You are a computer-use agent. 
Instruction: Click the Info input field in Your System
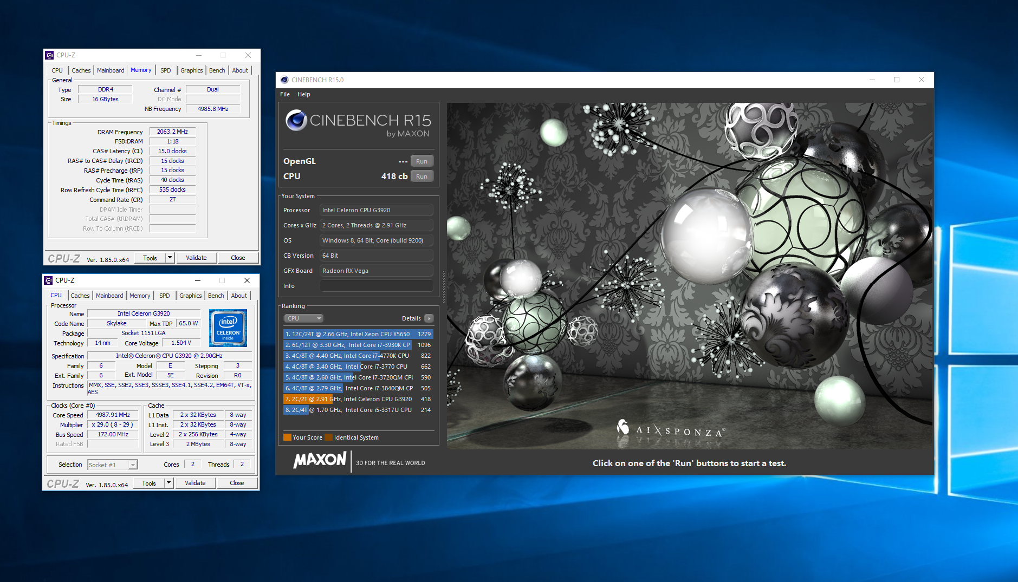pos(377,286)
